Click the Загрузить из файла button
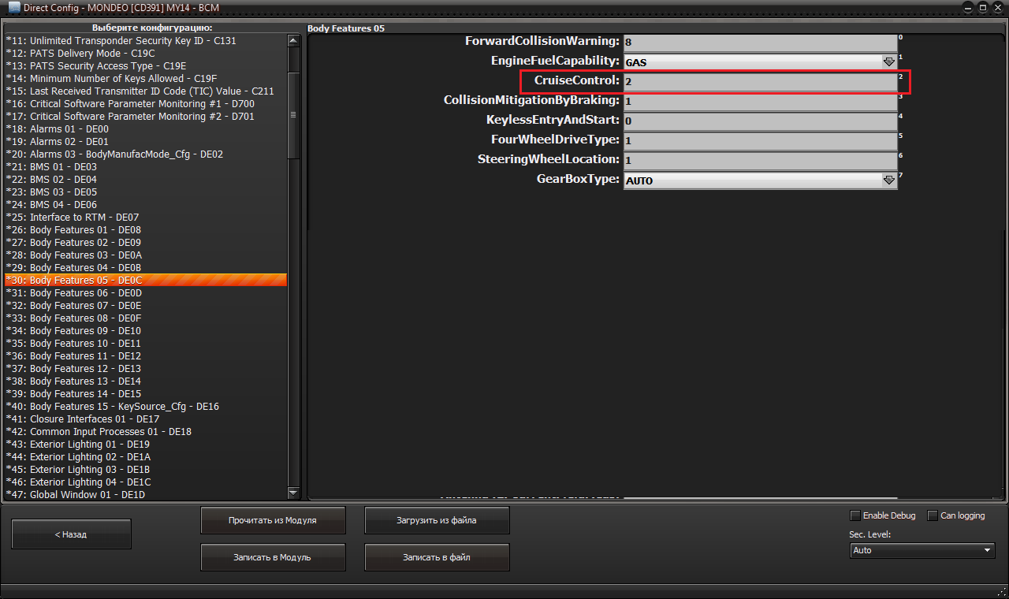Image resolution: width=1009 pixels, height=599 pixels. [x=437, y=521]
